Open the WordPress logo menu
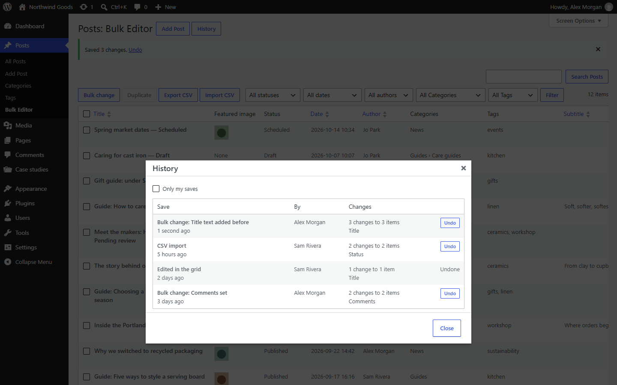The image size is (617, 385). coord(7,7)
